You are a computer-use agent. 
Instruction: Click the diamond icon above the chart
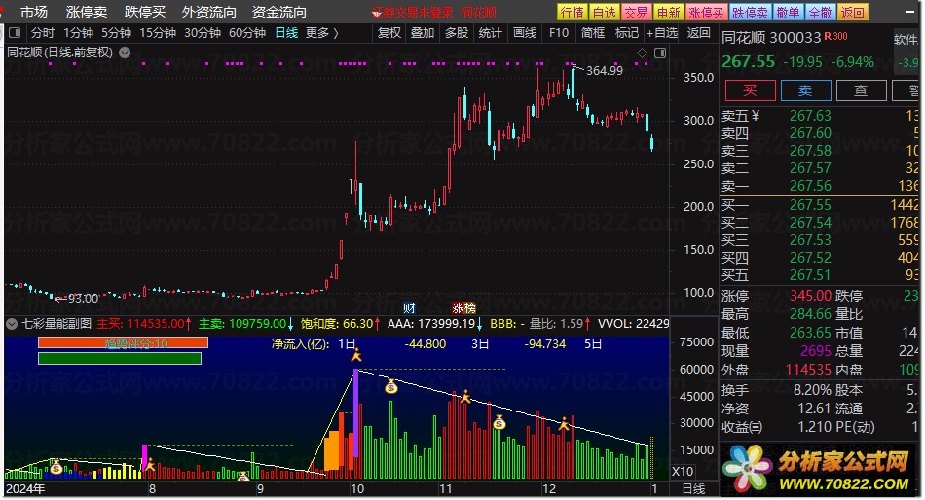(642, 54)
